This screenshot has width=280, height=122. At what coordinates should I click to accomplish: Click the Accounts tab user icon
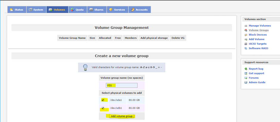point(132,10)
